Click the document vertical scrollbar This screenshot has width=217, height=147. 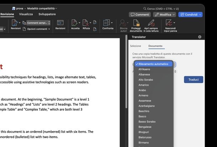click(x=126, y=72)
